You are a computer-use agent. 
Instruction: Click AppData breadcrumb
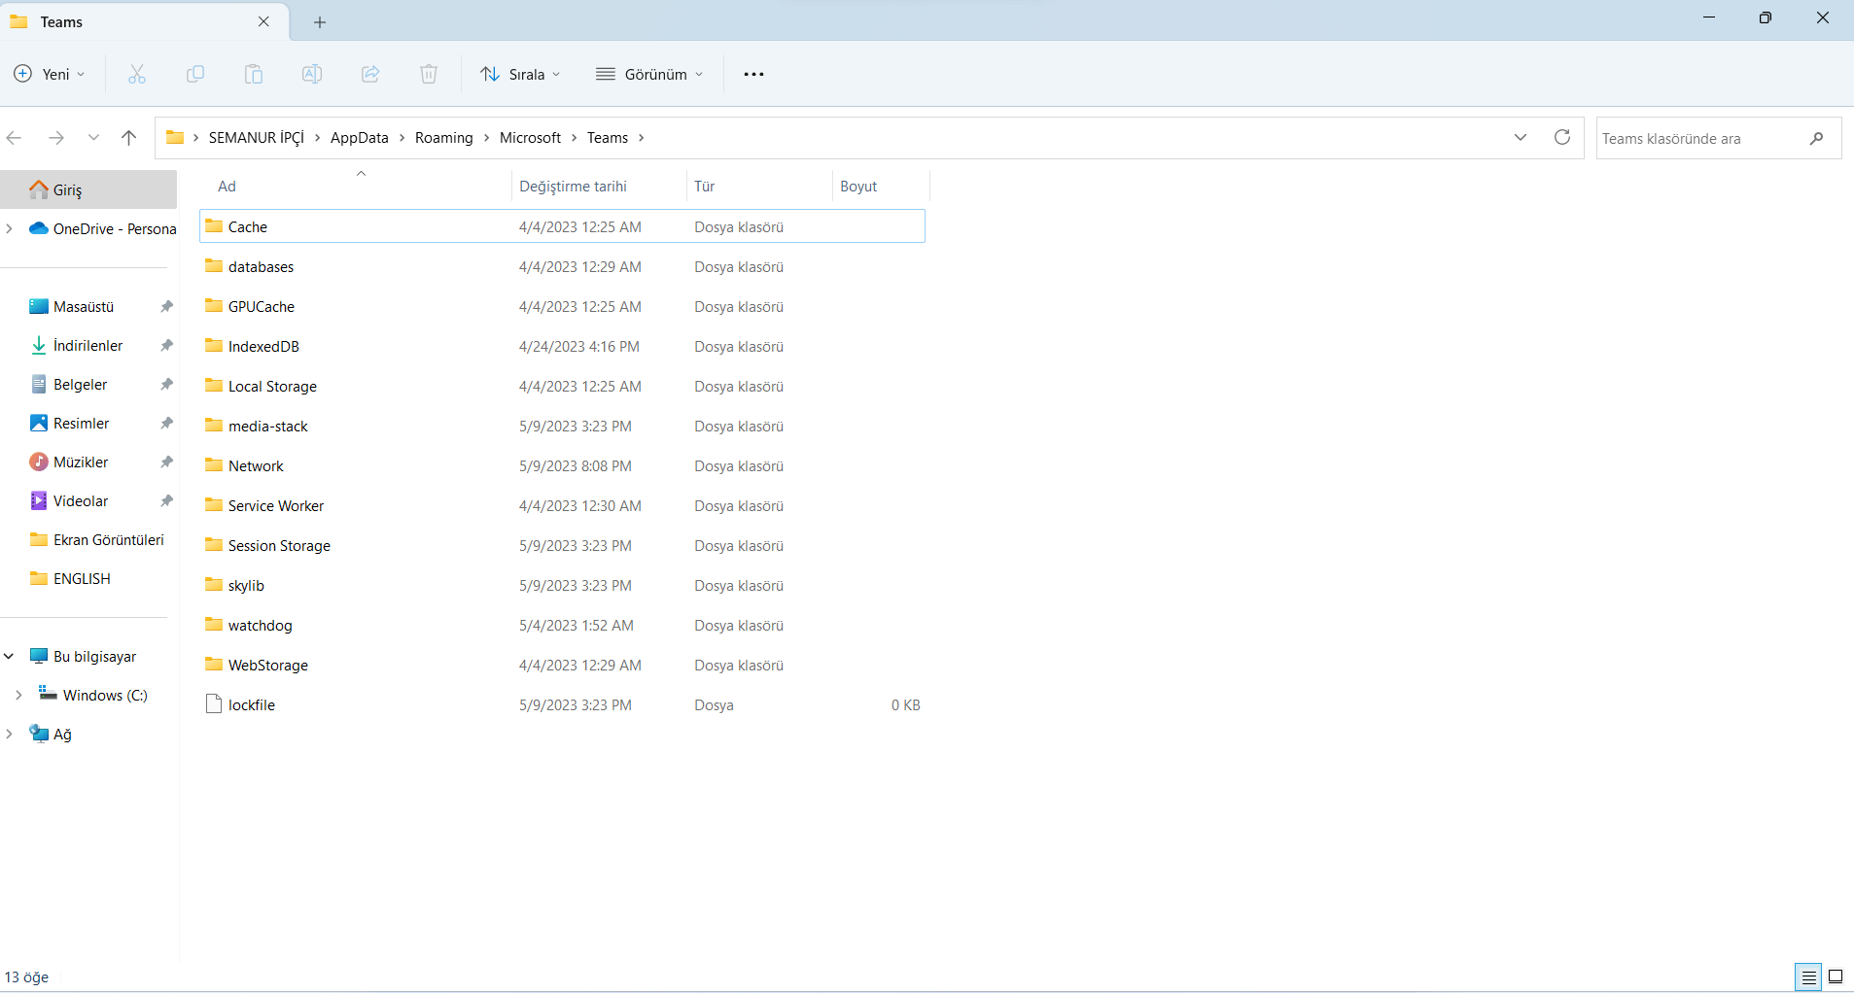[x=360, y=138]
